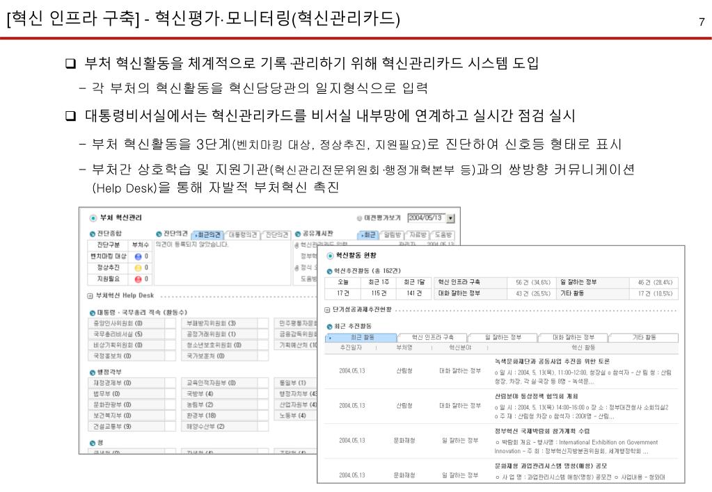Click the 진단의견 section bullet icon
Image resolution: width=712 pixels, height=492 pixels.
coord(159,234)
